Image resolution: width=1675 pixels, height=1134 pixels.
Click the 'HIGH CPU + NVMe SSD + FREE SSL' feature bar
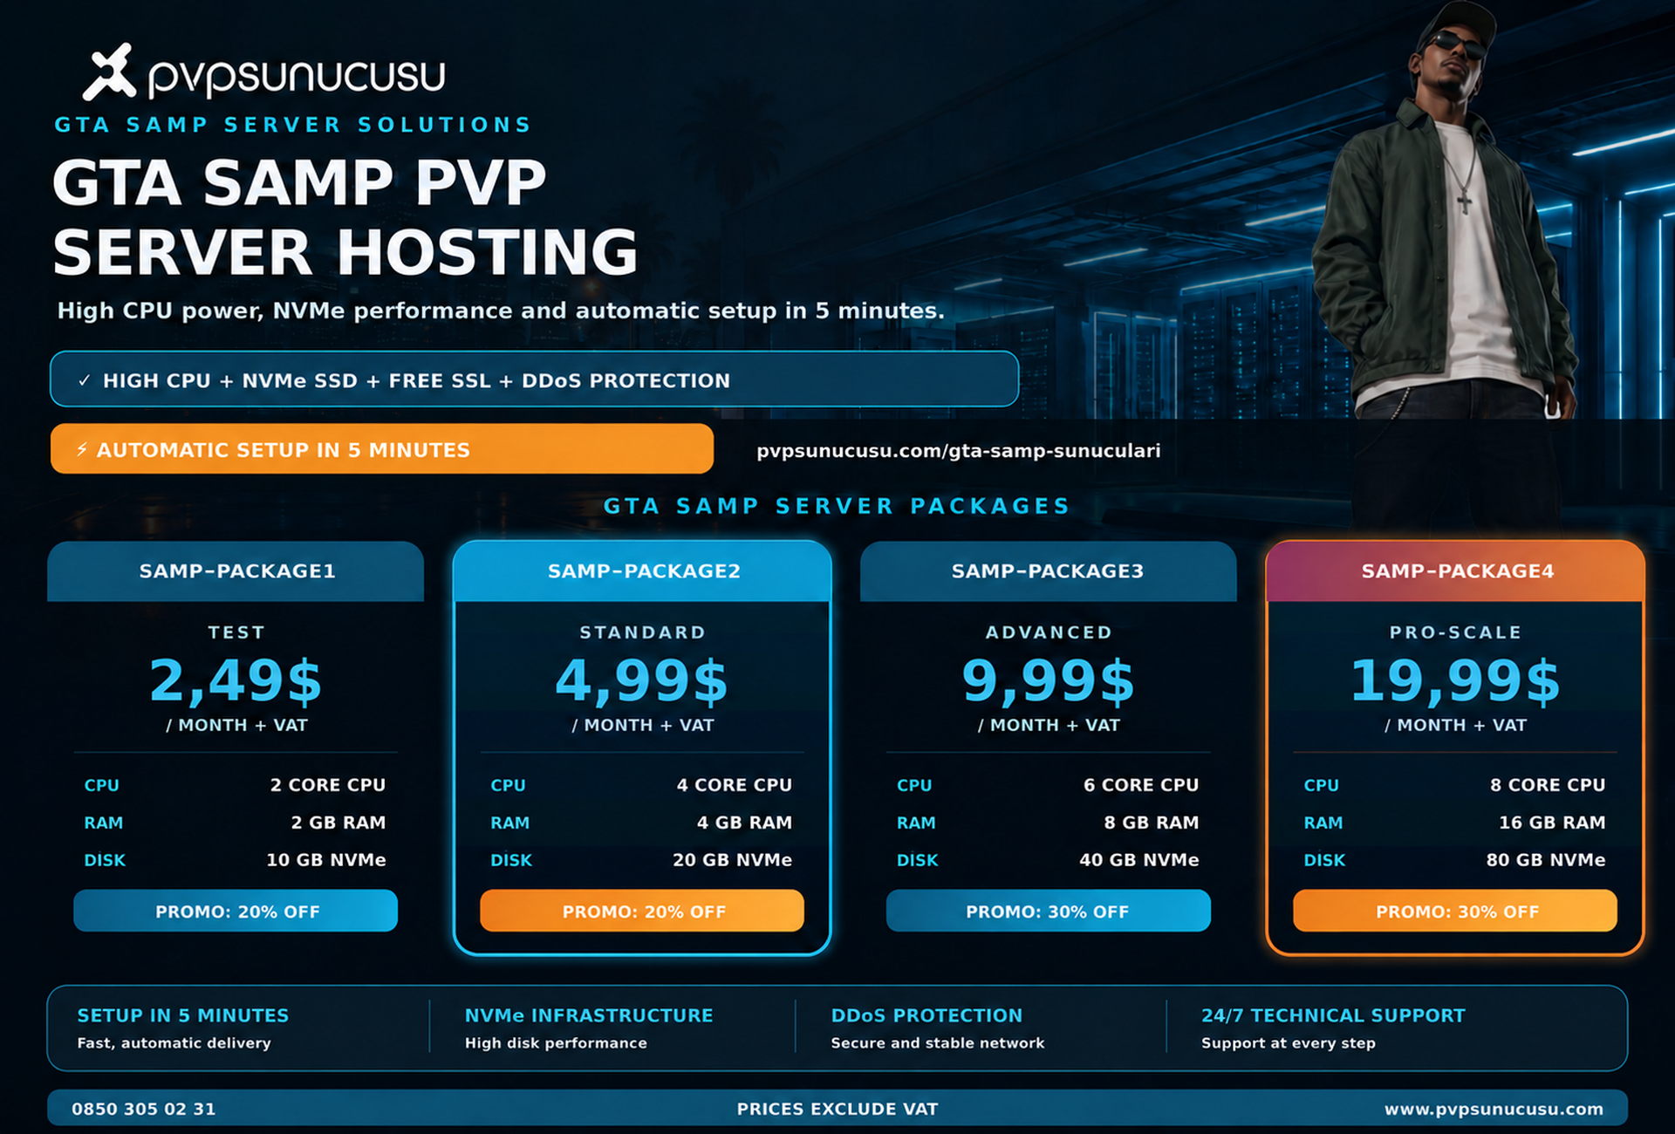point(534,379)
